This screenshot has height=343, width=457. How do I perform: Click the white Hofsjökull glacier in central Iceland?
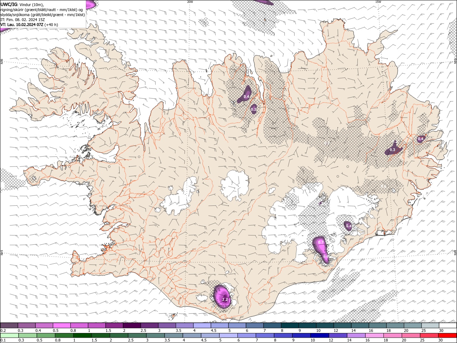[x=235, y=185]
